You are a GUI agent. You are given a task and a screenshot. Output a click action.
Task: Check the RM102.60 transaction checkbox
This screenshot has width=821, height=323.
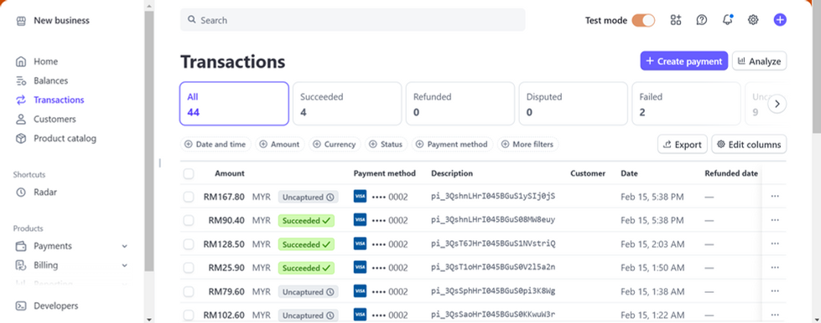pyautogui.click(x=189, y=315)
